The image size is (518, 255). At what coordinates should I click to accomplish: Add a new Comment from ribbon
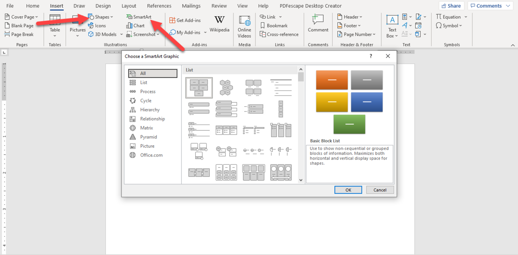tap(318, 24)
